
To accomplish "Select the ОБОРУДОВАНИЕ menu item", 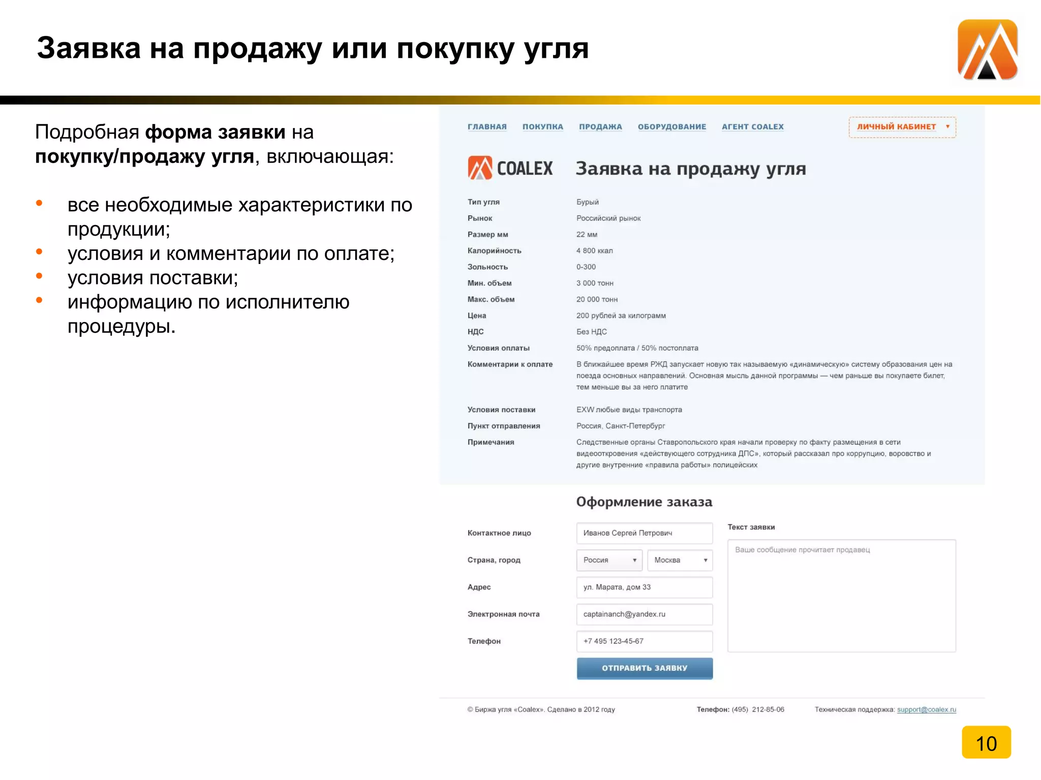I will [x=672, y=127].
